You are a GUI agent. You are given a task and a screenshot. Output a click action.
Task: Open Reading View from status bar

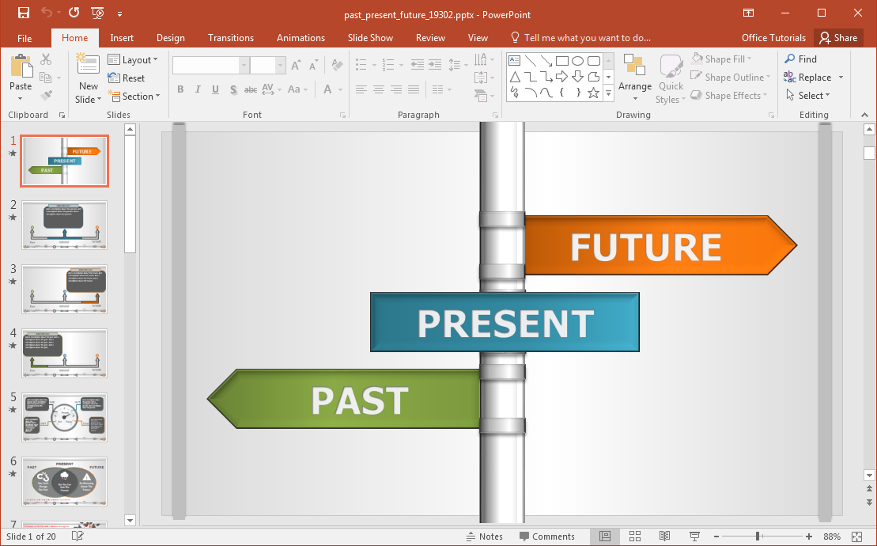[x=665, y=537]
